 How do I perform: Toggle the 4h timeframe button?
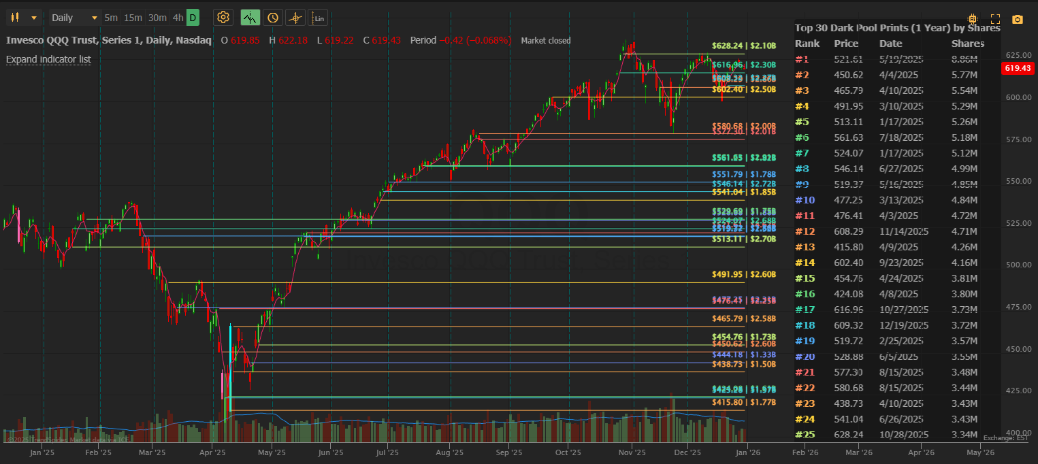tap(177, 17)
